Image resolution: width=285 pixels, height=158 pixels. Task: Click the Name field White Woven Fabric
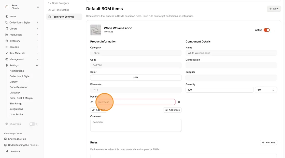pyautogui.click(x=231, y=53)
